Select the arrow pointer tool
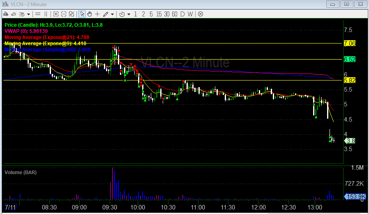 click(x=82, y=14)
